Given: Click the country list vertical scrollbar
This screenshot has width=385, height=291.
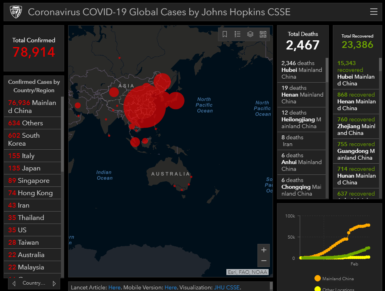Looking at the screenshot, I should 62,134.
